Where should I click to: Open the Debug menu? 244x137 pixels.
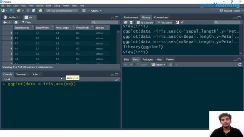click(x=57, y=6)
